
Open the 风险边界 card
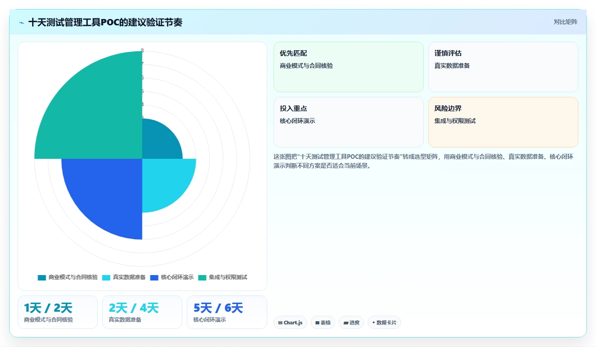[503, 122]
